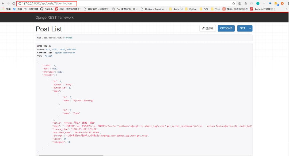Image resolution: width=289 pixels, height=156 pixels.
Task: Click the "next": null line
Action: tap(51, 69)
